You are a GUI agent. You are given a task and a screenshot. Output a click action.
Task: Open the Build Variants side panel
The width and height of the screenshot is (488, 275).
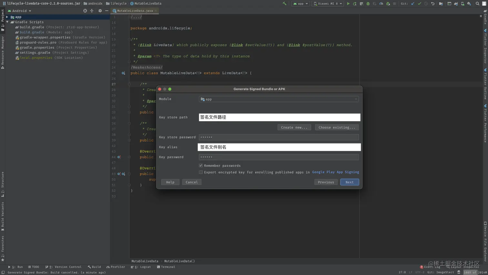tap(3, 216)
